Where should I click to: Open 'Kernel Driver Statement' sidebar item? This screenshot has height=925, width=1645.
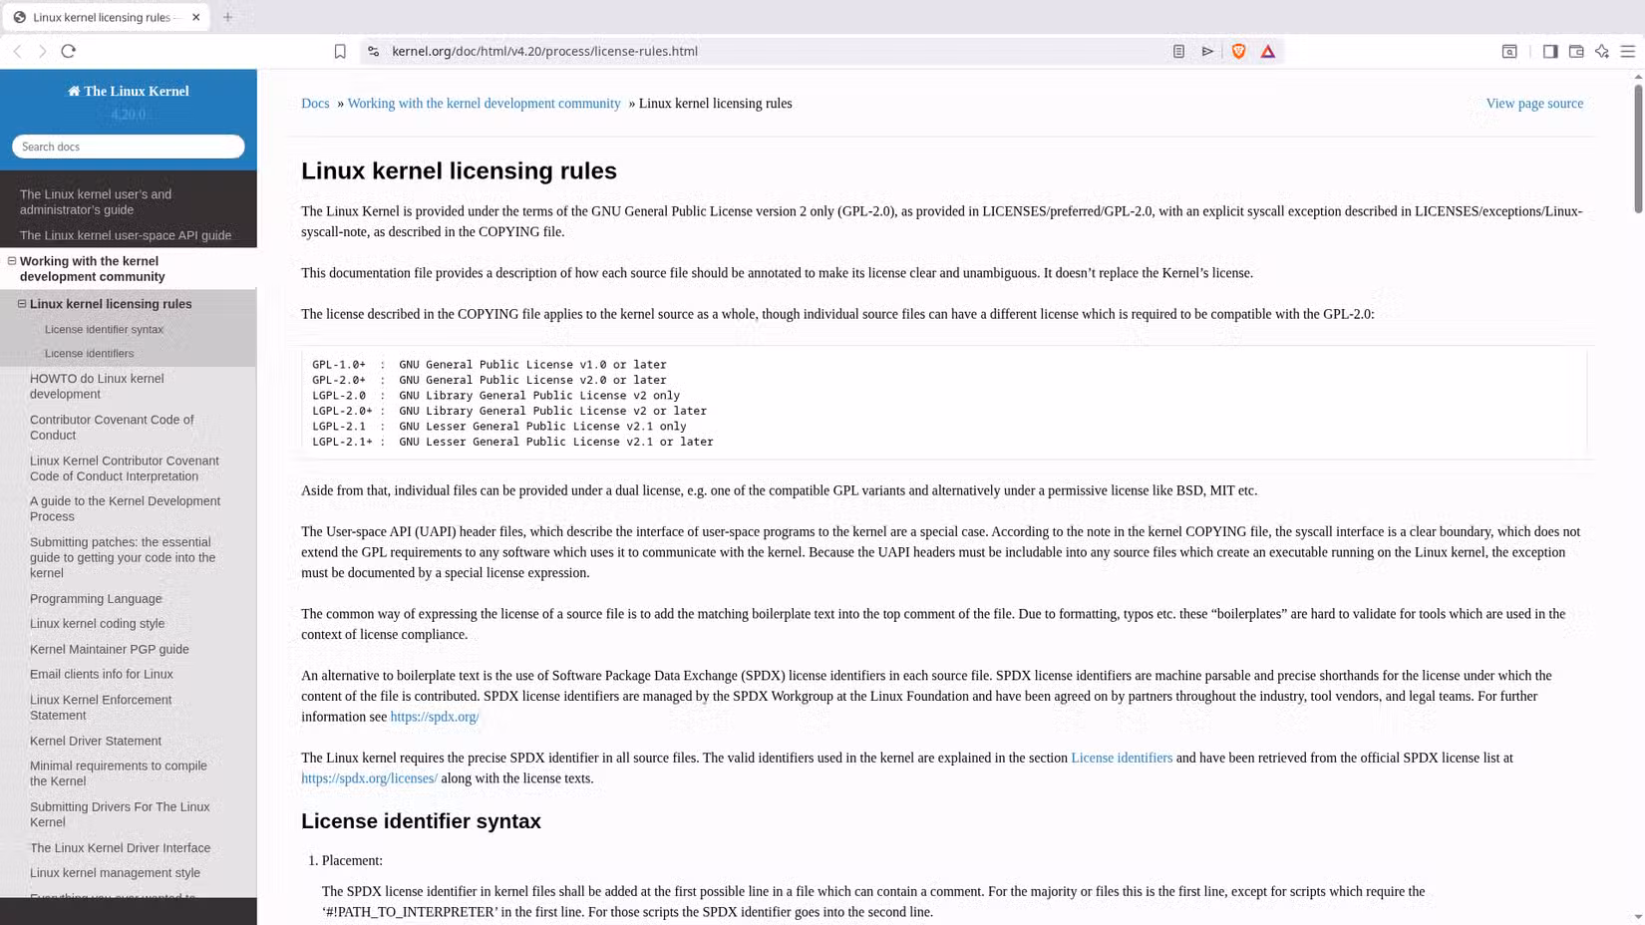pyautogui.click(x=95, y=741)
